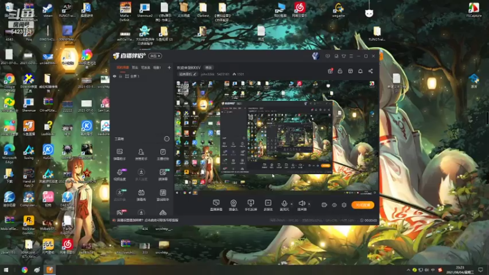Click the room ID 5423161 text
The image size is (489, 275).
click(x=223, y=74)
